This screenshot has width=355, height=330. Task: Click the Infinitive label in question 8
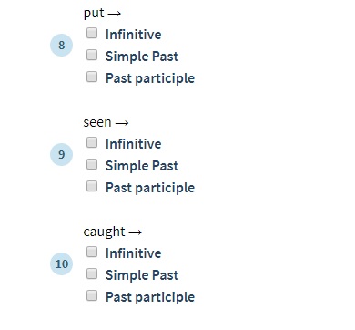pyautogui.click(x=134, y=35)
